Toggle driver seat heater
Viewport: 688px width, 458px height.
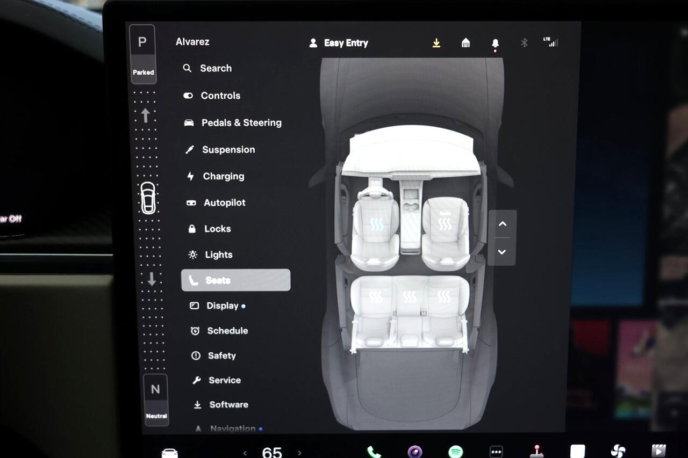coord(376,224)
